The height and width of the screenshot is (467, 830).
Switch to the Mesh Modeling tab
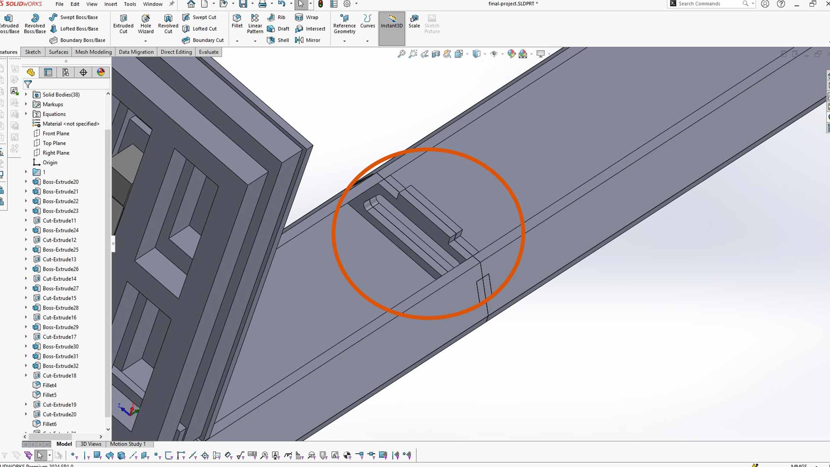(x=93, y=52)
